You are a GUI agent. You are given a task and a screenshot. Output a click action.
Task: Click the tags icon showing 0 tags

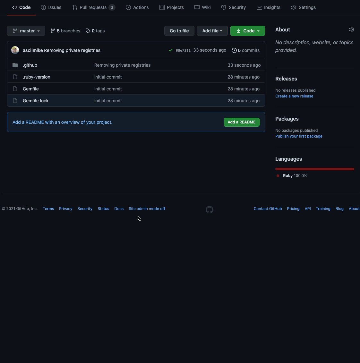pos(88,31)
